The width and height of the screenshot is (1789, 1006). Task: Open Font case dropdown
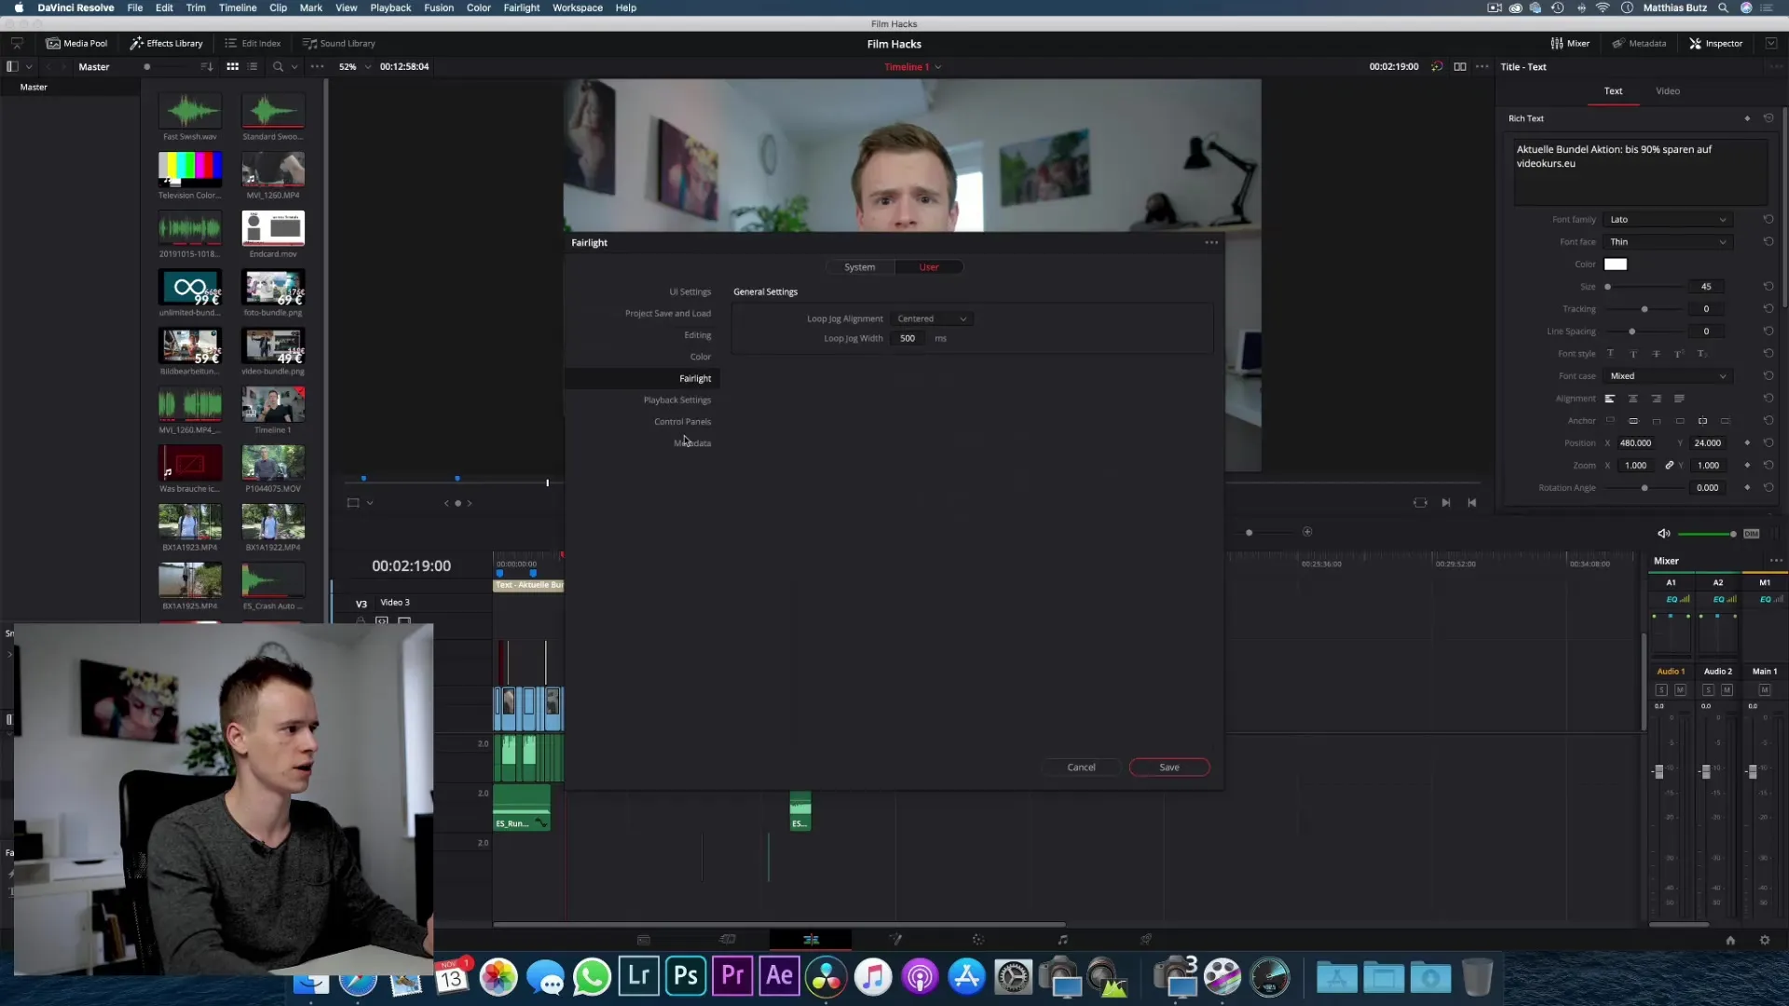coord(1668,376)
